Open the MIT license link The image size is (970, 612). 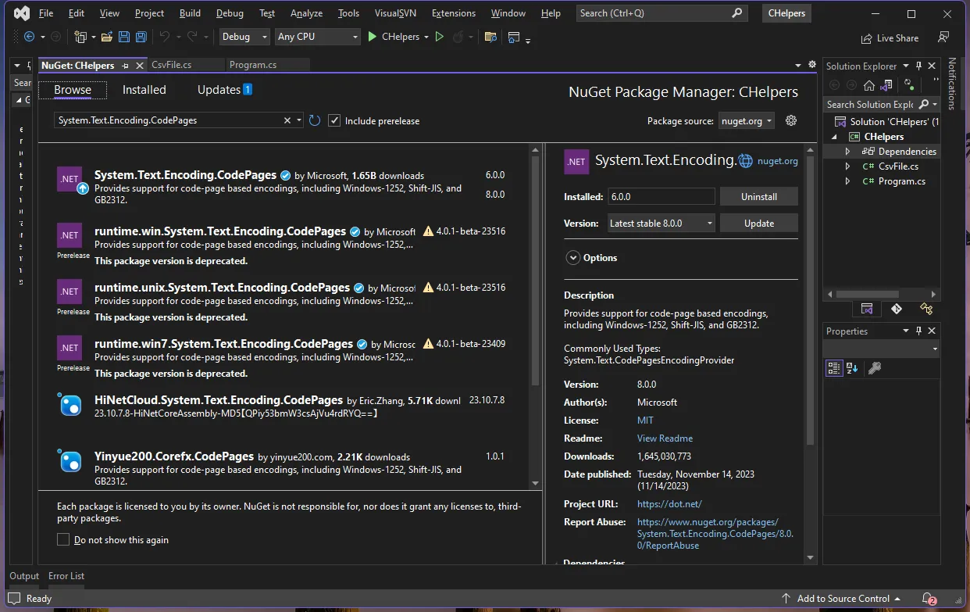pos(645,421)
